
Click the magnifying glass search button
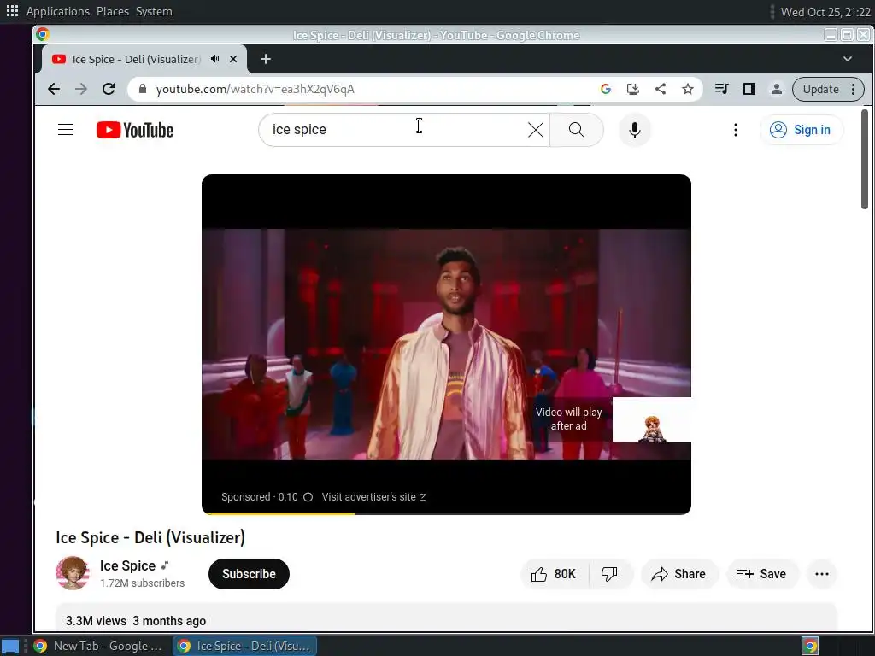pyautogui.click(x=577, y=130)
